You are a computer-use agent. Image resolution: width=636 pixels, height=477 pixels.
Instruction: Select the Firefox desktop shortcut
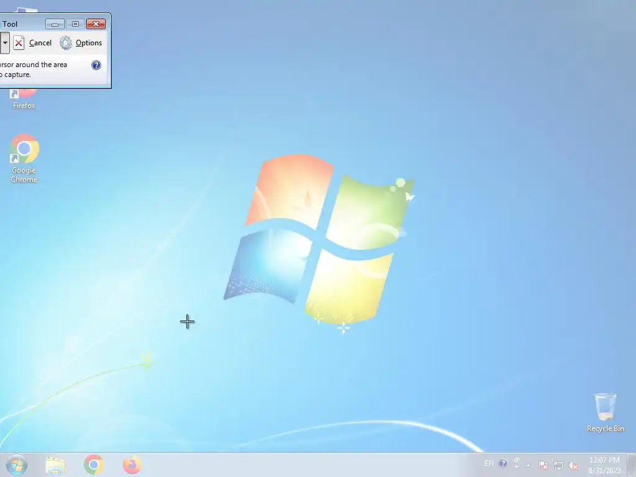24,99
